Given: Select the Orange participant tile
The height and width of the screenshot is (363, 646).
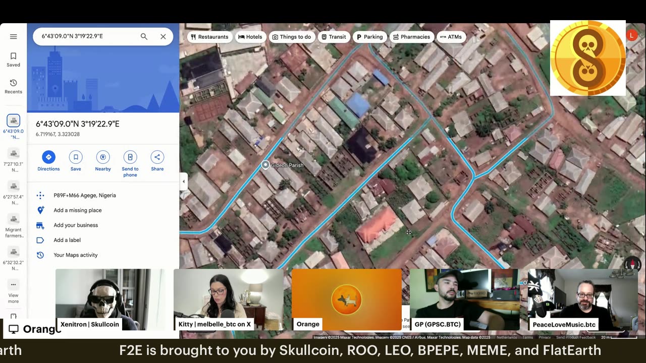Looking at the screenshot, I should coord(346,299).
